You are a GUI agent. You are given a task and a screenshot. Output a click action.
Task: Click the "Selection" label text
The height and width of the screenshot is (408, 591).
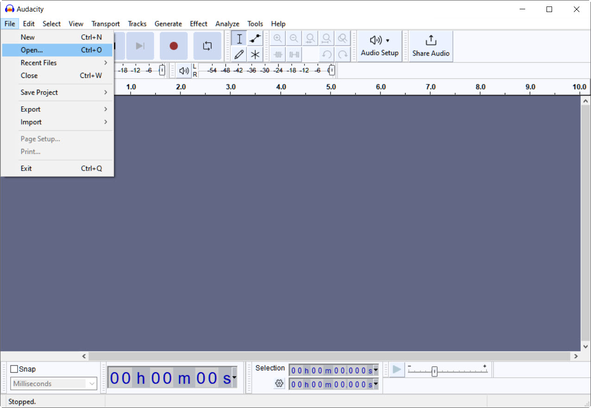click(x=270, y=368)
